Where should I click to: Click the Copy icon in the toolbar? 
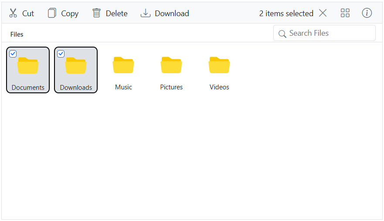pyautogui.click(x=52, y=13)
